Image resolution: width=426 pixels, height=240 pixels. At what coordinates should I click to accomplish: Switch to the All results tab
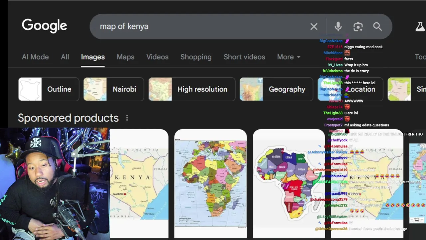[x=65, y=57]
